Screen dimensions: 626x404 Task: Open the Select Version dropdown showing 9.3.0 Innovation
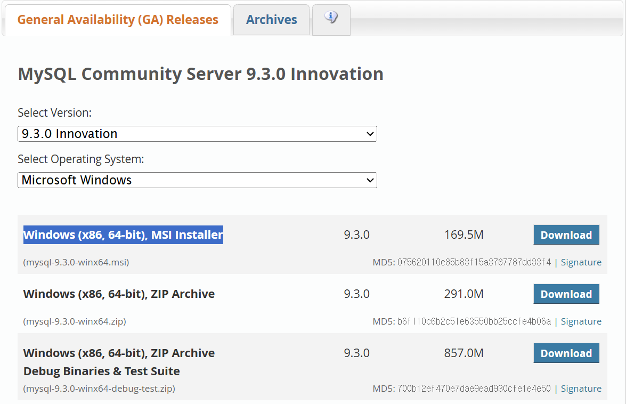pos(197,134)
